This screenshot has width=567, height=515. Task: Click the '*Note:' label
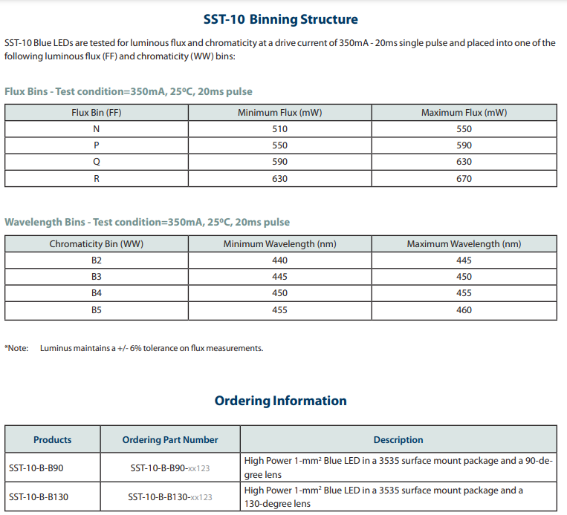coord(16,348)
